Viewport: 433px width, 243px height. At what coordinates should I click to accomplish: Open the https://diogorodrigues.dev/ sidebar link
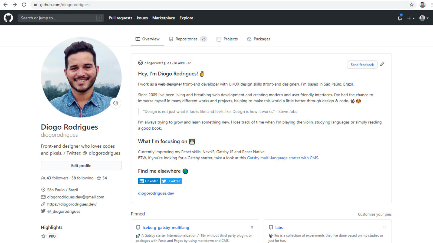[x=72, y=204]
